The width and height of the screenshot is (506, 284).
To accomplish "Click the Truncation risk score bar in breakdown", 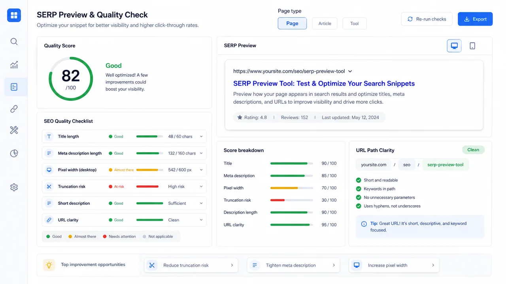I will tap(292, 200).
